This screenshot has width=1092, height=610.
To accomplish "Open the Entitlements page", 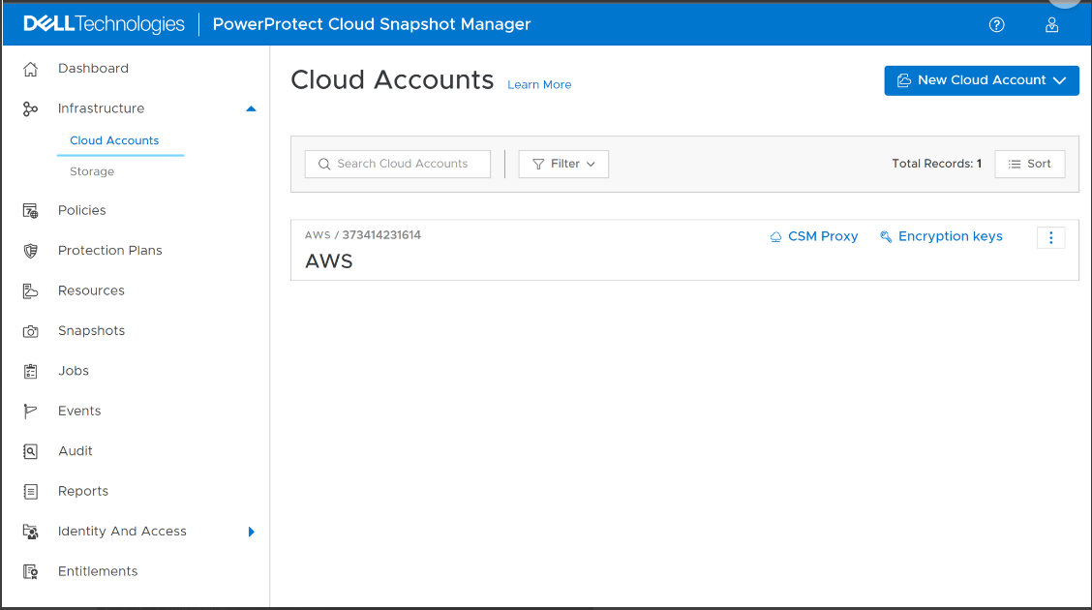I will (x=98, y=571).
